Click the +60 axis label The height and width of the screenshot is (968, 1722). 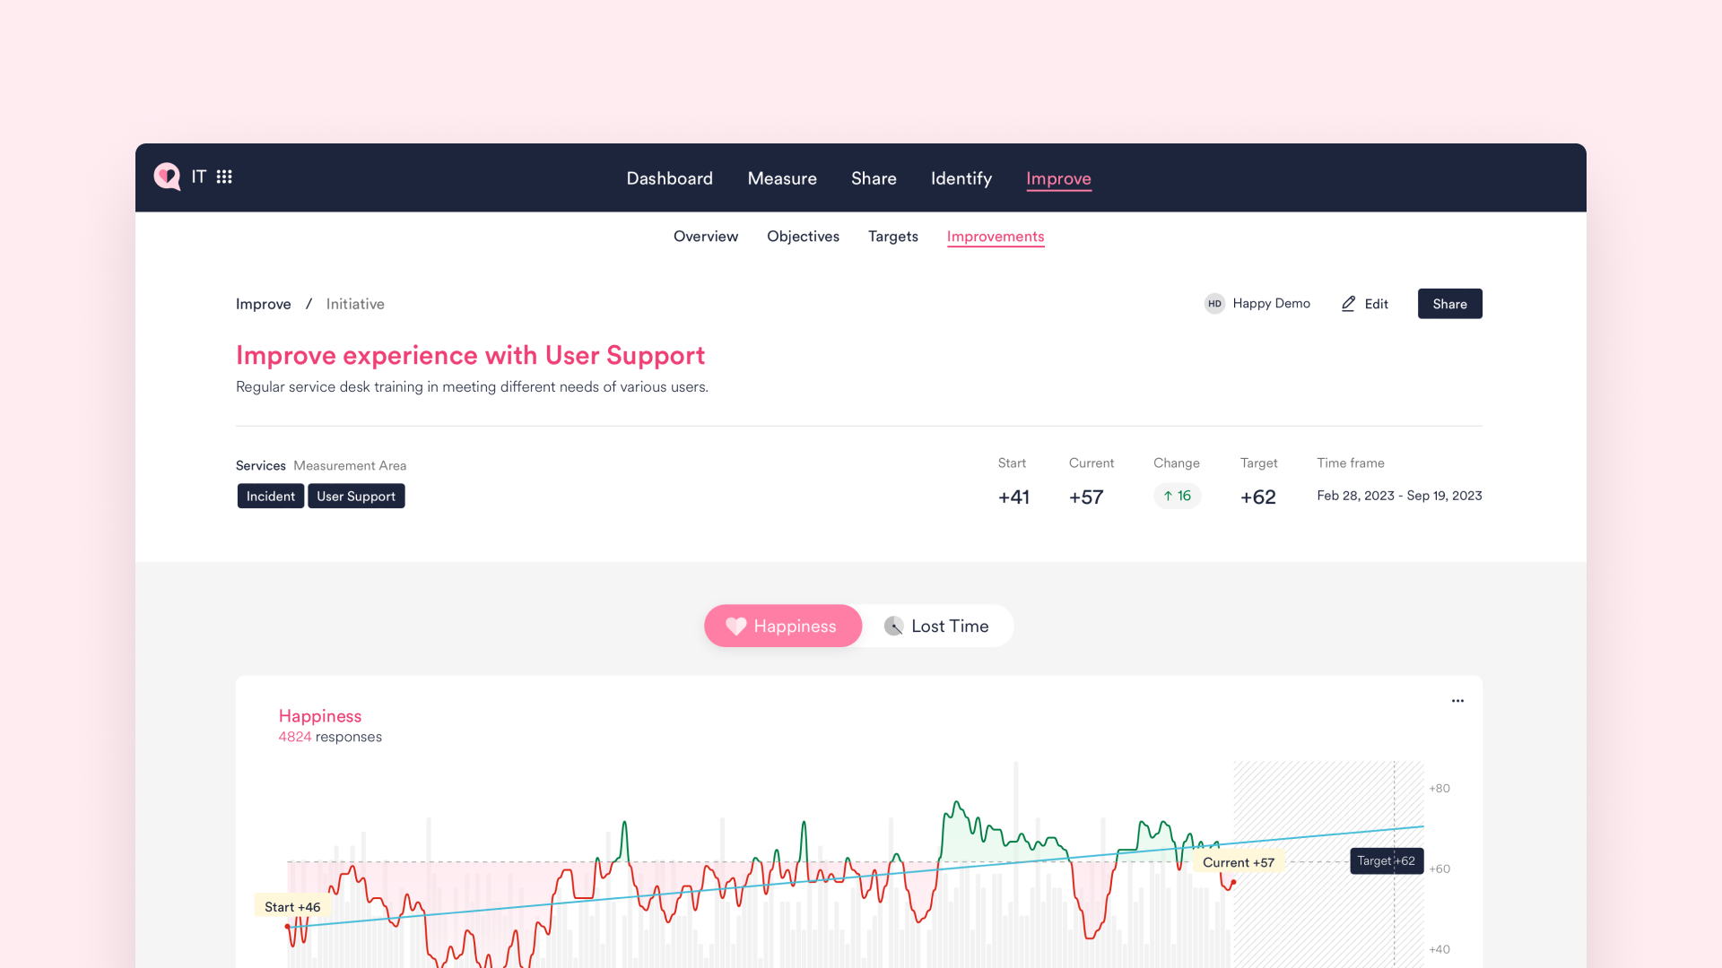click(x=1439, y=869)
